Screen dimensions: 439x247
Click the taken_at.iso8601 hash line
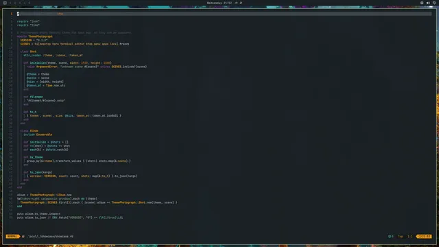click(74, 116)
